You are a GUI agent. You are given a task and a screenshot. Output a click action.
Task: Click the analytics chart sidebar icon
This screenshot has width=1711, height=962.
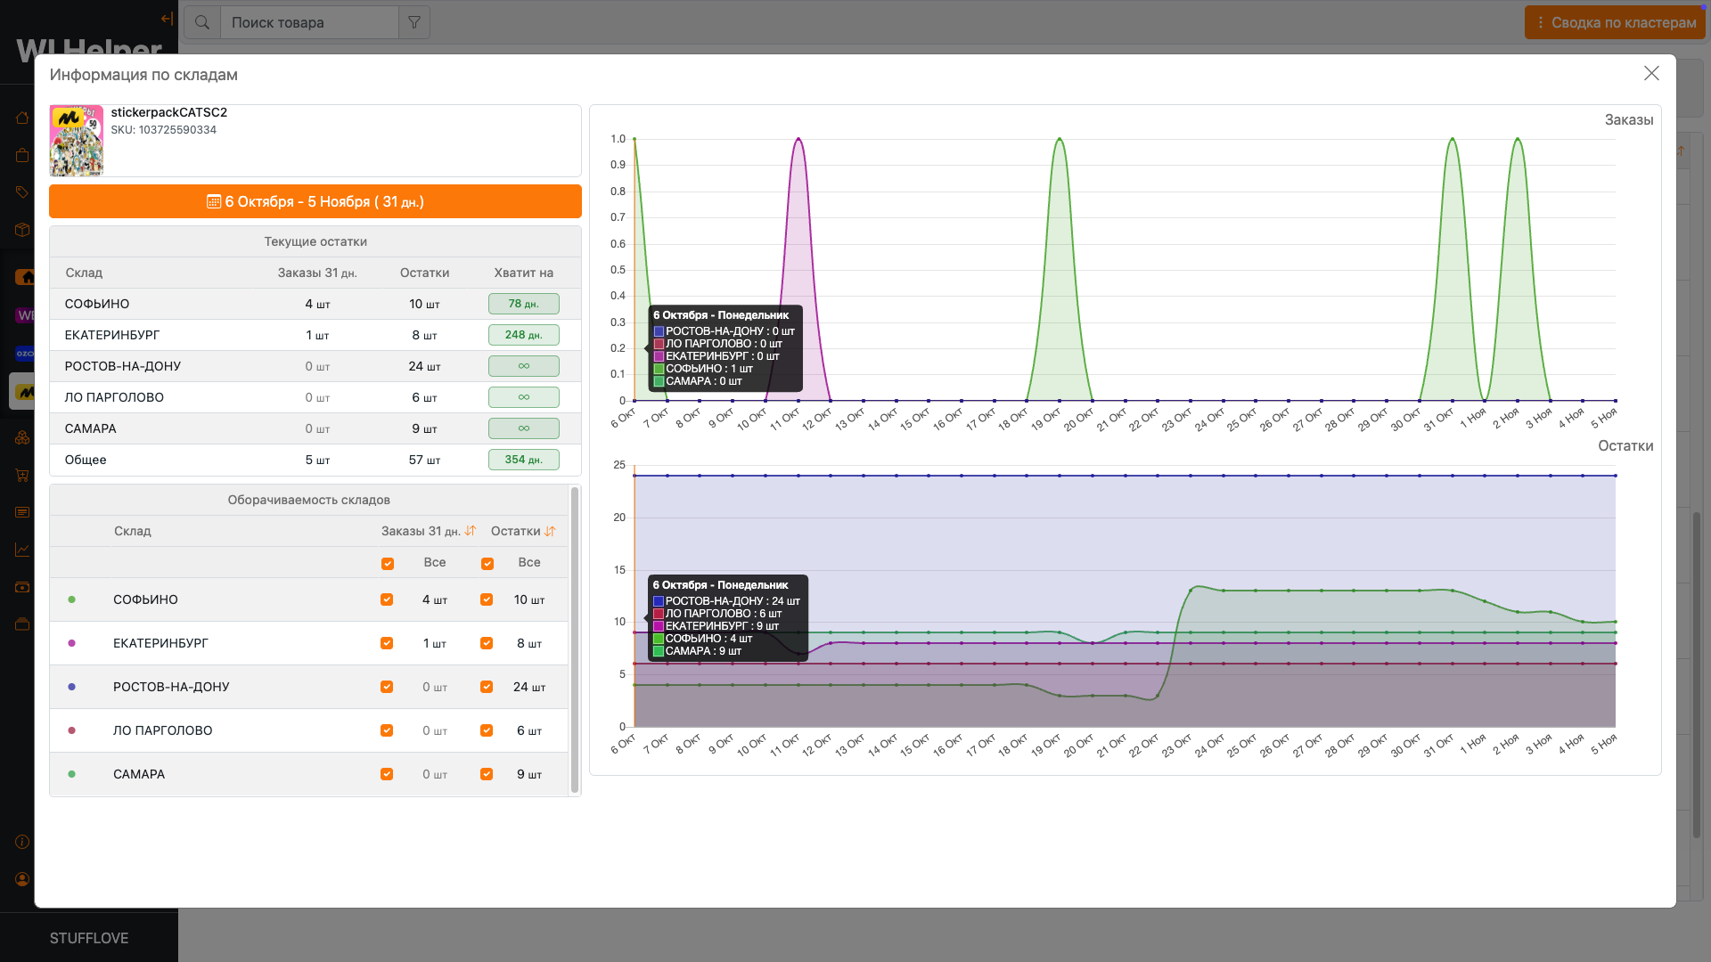tap(22, 550)
